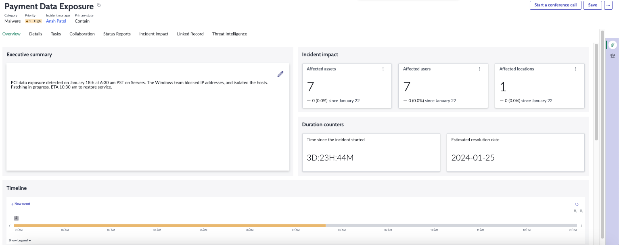Open Affected locations card options menu
Screen dimensions: 619x245
576,69
